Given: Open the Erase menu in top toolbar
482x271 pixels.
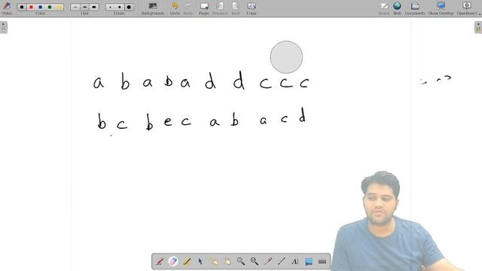Looking at the screenshot, I should (x=252, y=8).
